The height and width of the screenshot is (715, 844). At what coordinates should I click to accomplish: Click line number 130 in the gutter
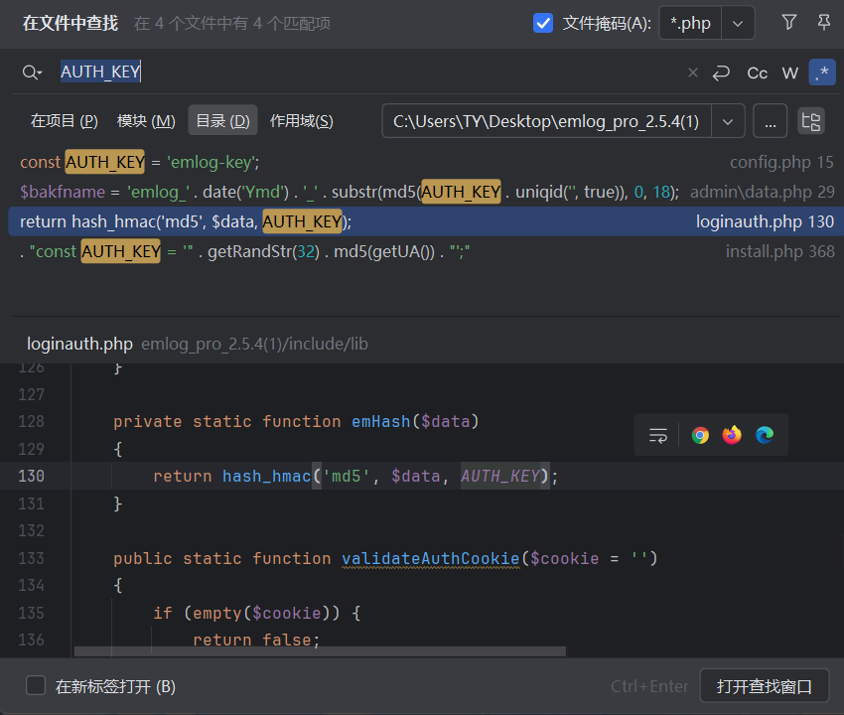31,476
